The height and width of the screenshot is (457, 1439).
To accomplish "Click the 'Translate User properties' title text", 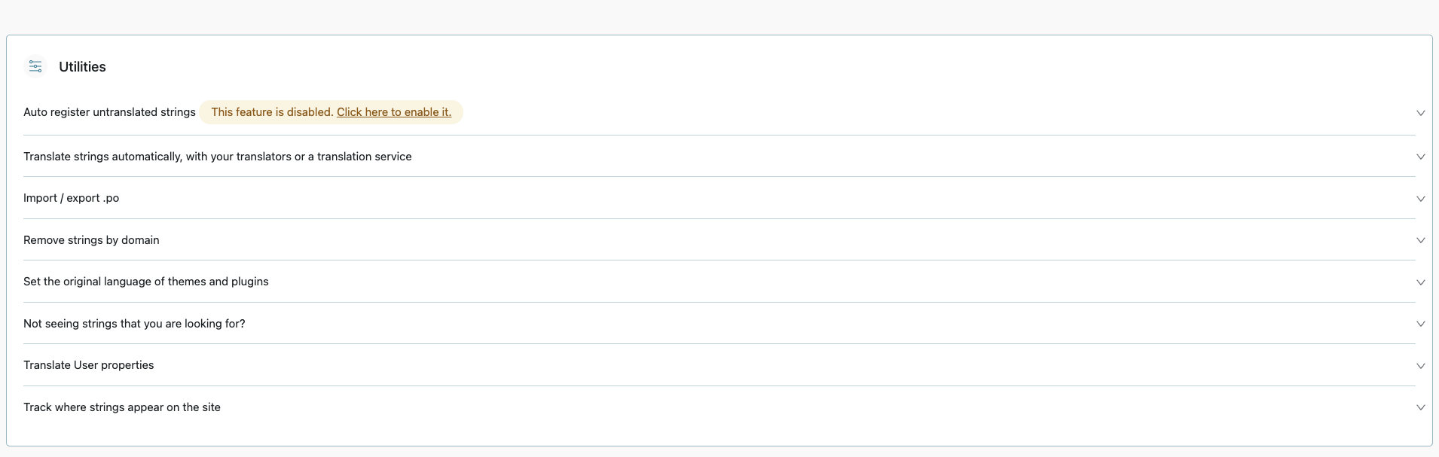I will pos(88,365).
